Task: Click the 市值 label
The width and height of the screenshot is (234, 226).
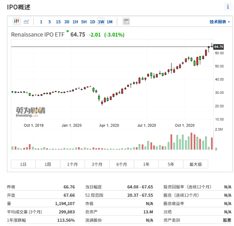Action: point(89,204)
